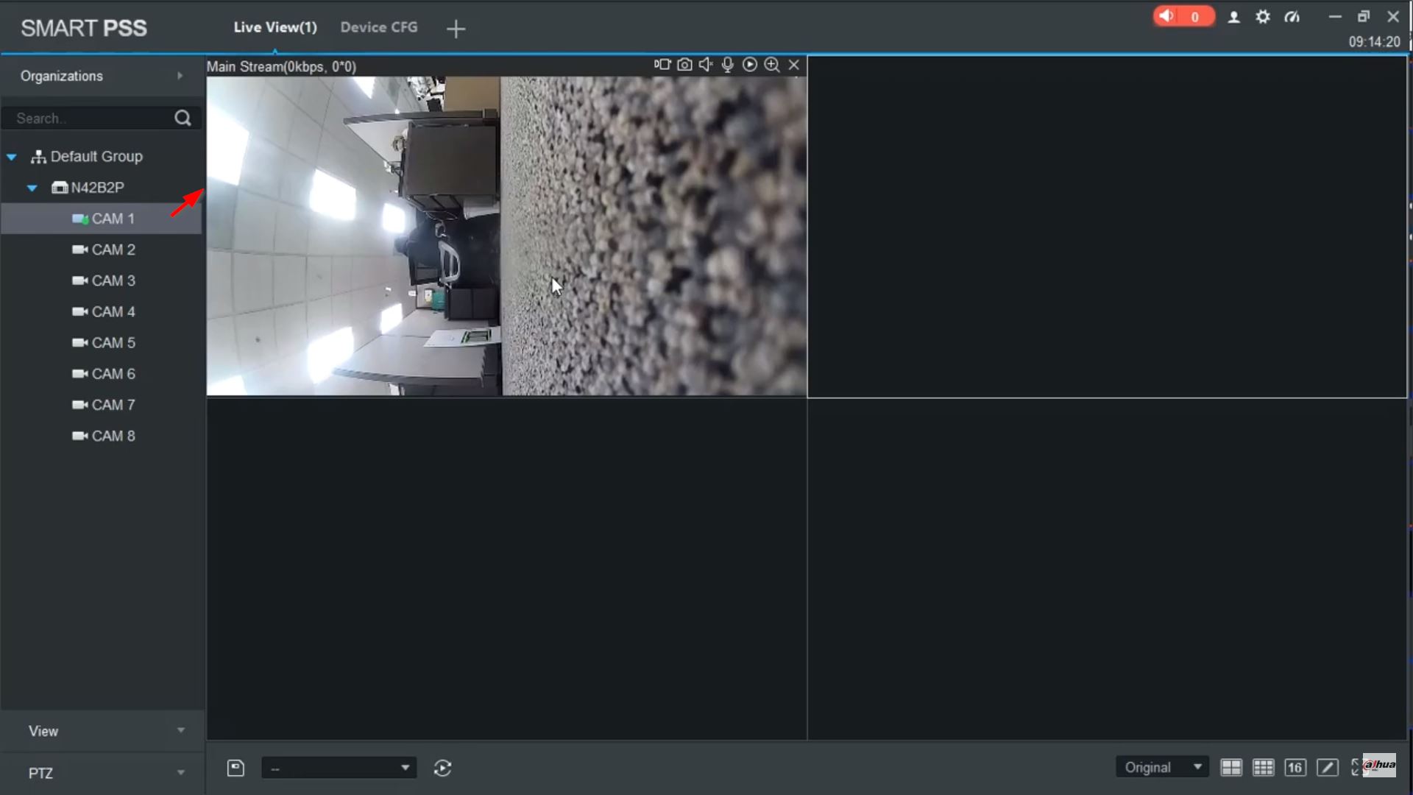This screenshot has height=795, width=1413.
Task: Open the red alarm event counter
Action: pyautogui.click(x=1183, y=16)
